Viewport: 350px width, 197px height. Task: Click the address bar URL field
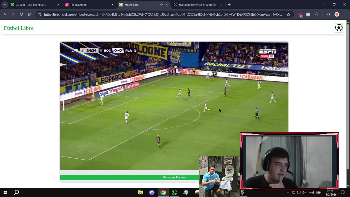163,15
